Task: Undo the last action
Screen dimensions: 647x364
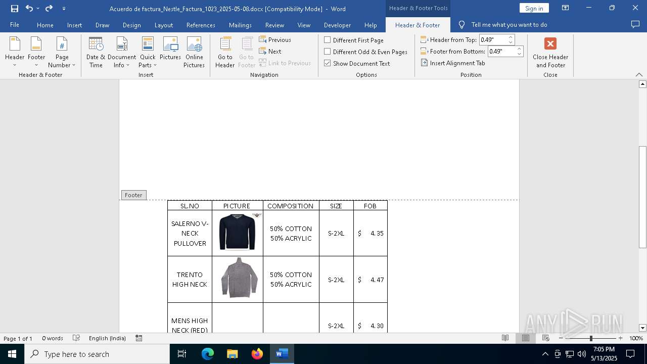Action: [x=29, y=8]
